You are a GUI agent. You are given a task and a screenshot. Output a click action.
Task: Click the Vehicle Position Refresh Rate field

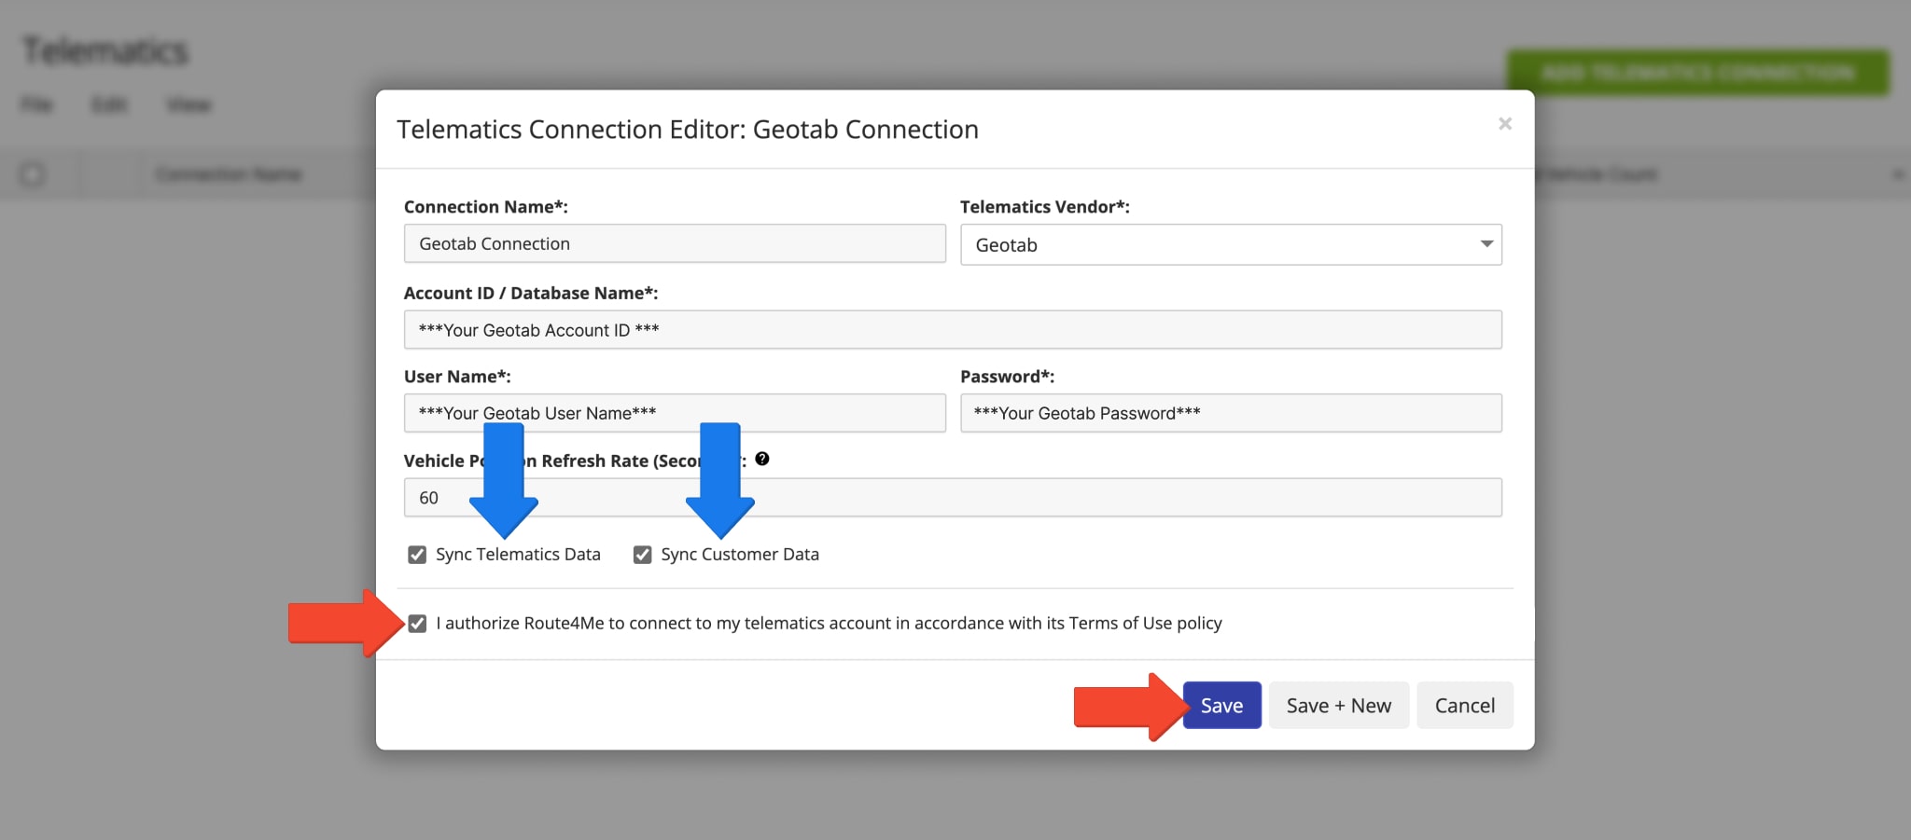click(x=953, y=498)
